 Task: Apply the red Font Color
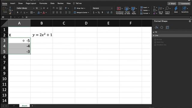(44, 13)
